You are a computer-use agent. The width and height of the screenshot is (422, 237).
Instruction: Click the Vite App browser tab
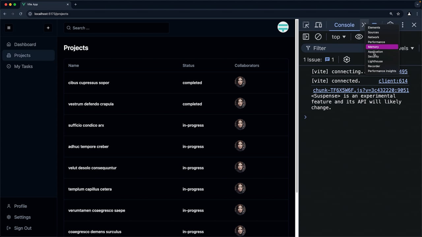click(45, 5)
